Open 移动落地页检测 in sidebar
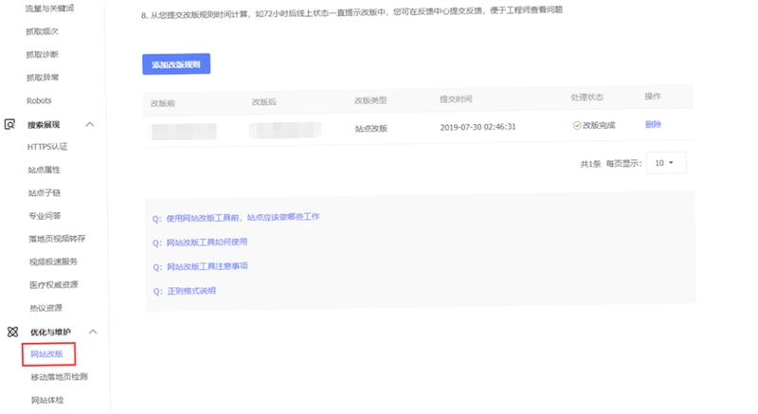The height and width of the screenshot is (414, 758). (x=60, y=377)
